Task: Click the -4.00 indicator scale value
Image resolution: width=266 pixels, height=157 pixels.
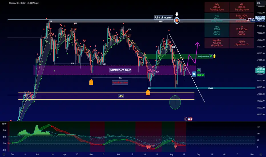Action: (4, 150)
